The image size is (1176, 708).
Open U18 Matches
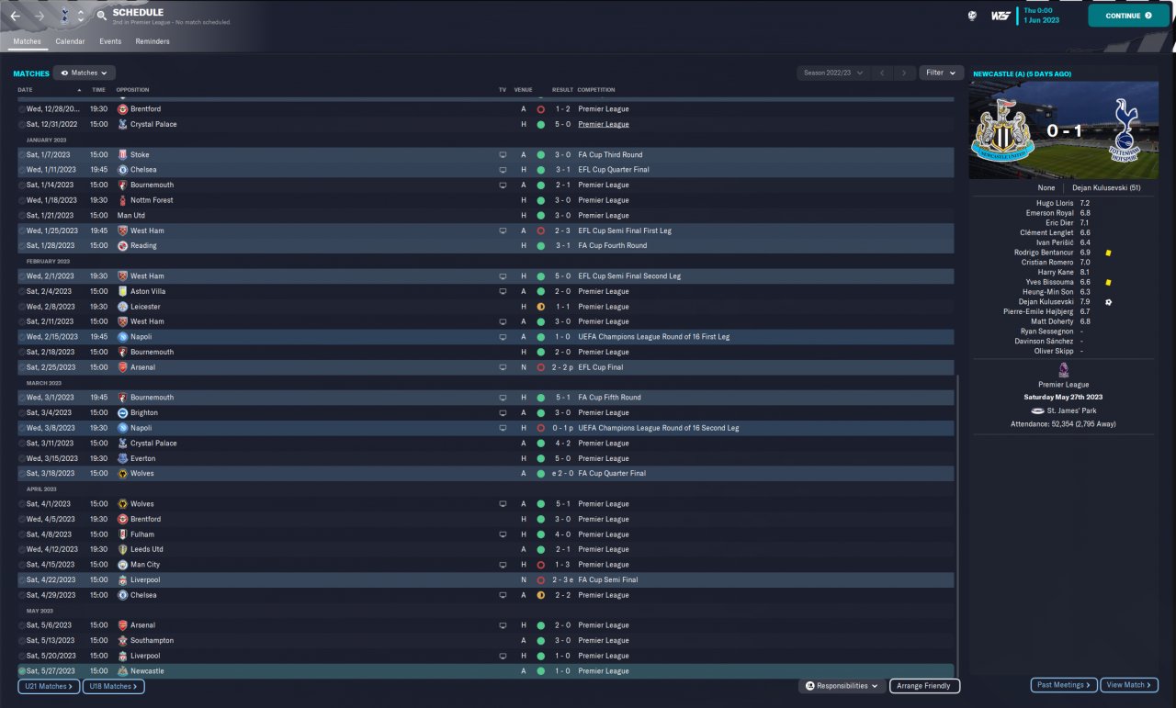coord(113,686)
